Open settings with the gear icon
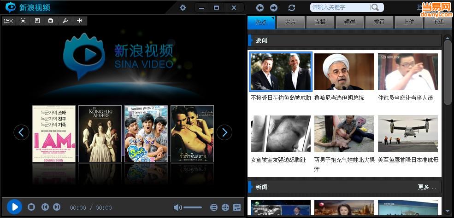The height and width of the screenshot is (218, 454). coord(183,7)
